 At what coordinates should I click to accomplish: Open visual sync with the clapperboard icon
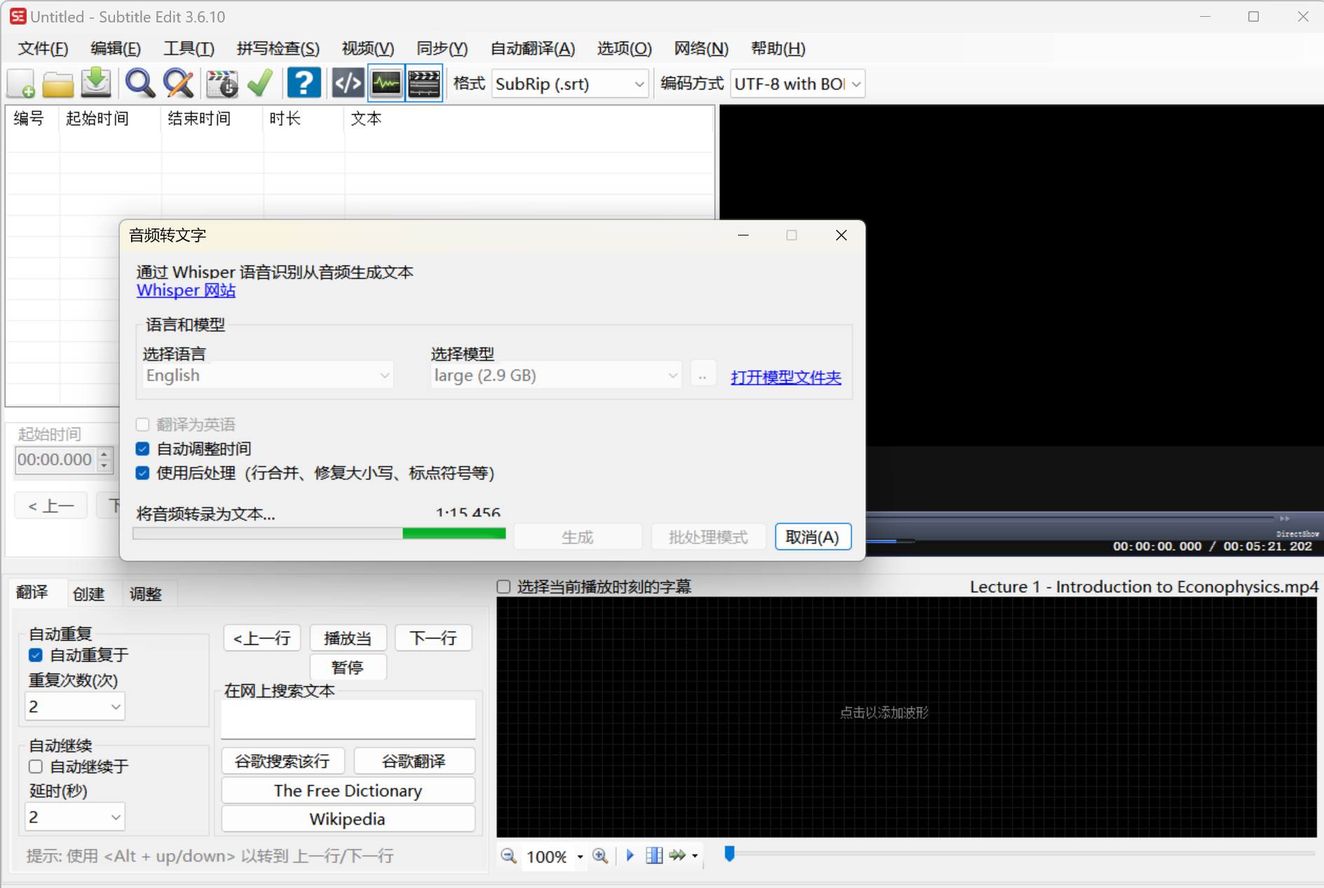point(222,83)
